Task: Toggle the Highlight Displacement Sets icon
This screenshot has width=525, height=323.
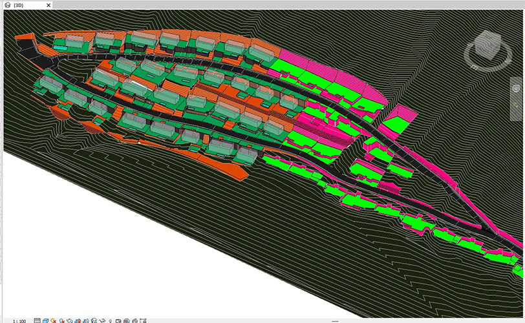Action: (x=134, y=321)
